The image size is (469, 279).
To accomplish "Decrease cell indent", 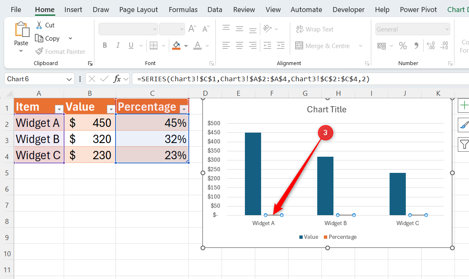I will [x=267, y=45].
